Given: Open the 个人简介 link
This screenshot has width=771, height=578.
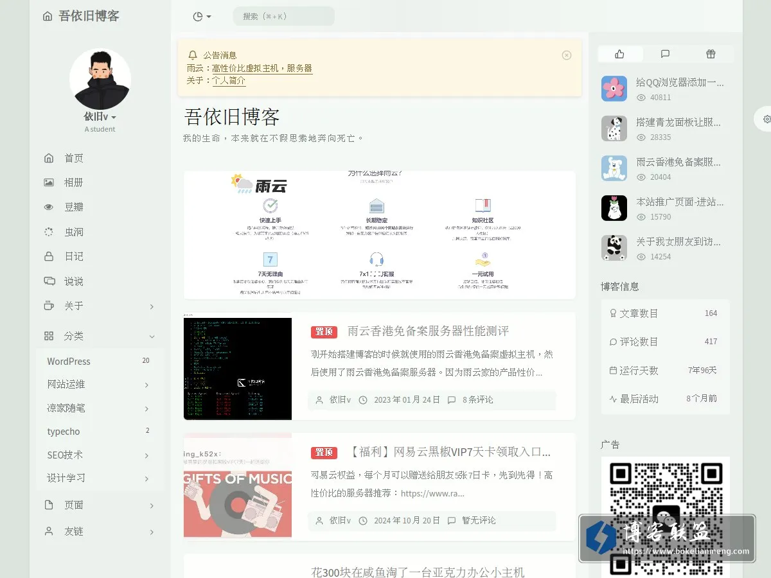Looking at the screenshot, I should pos(229,81).
